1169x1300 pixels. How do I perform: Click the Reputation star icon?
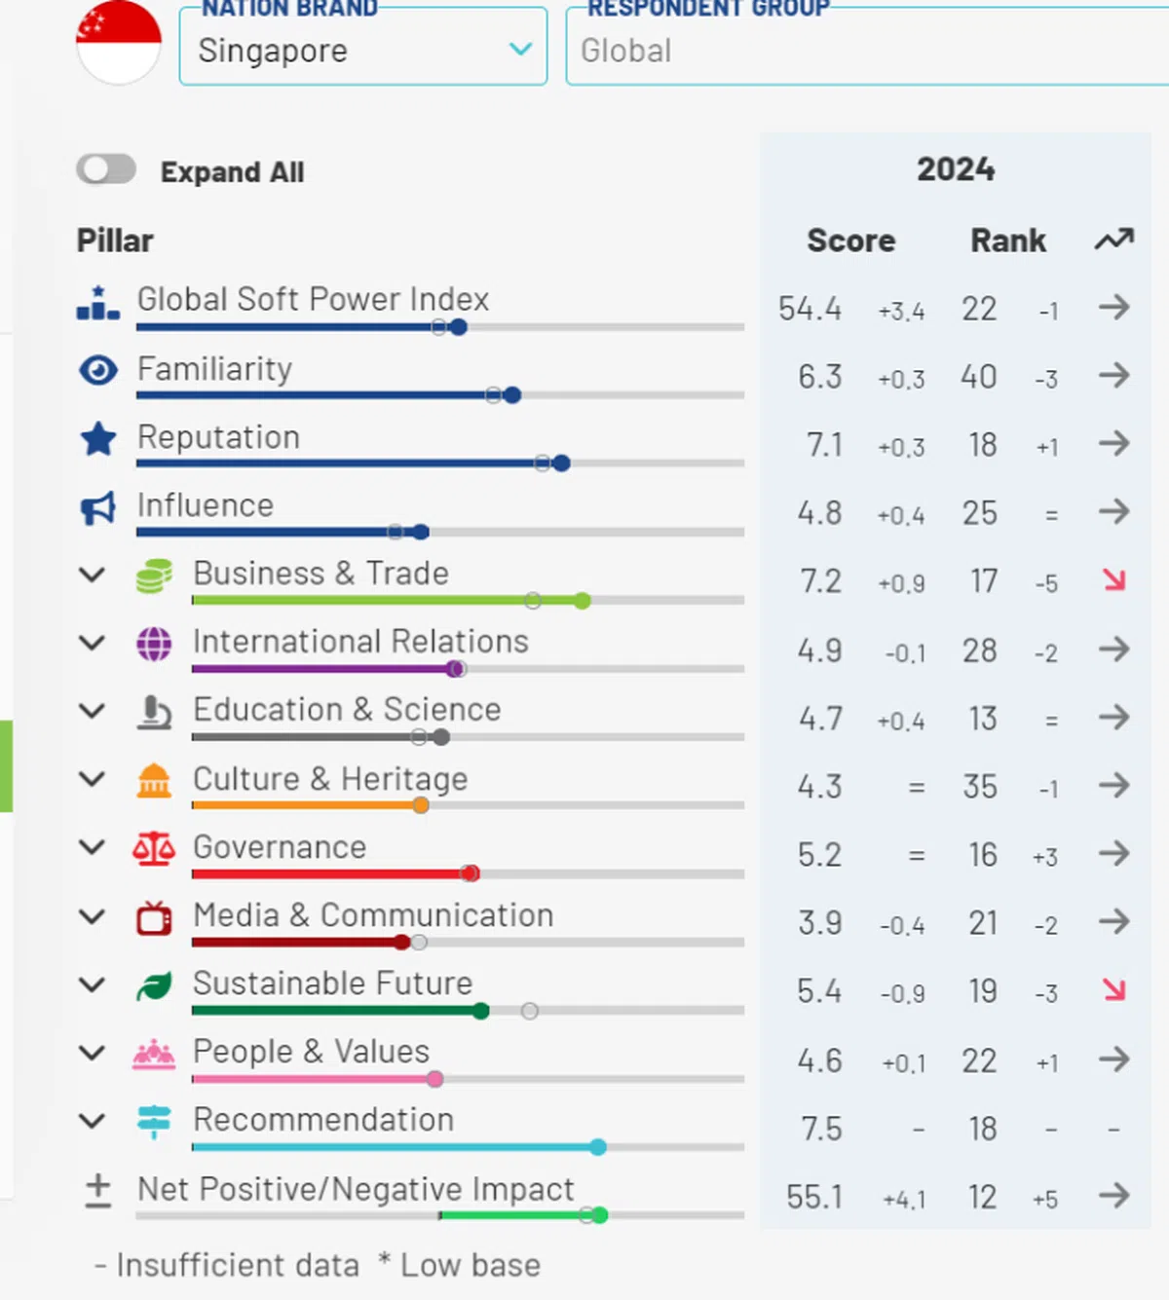click(x=98, y=439)
